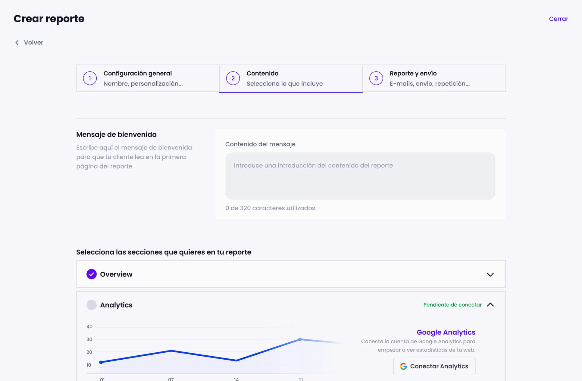Enable the Analytics section checkbox

pyautogui.click(x=92, y=305)
